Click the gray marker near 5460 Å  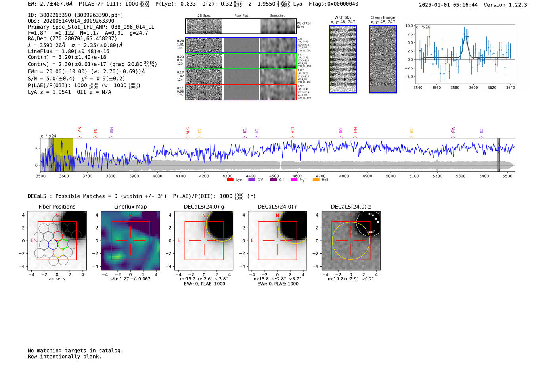[499, 155]
